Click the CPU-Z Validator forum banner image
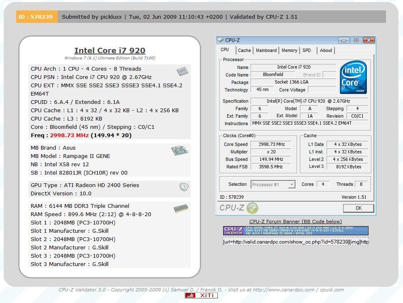 295,230
